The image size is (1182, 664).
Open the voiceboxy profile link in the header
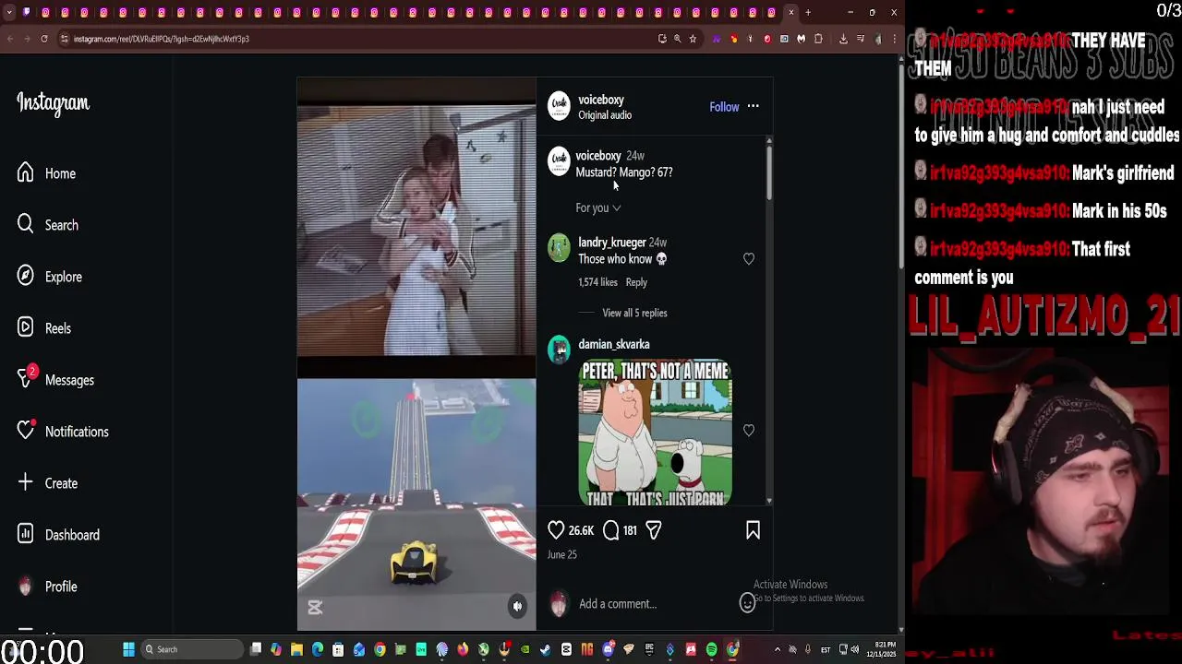pos(601,100)
